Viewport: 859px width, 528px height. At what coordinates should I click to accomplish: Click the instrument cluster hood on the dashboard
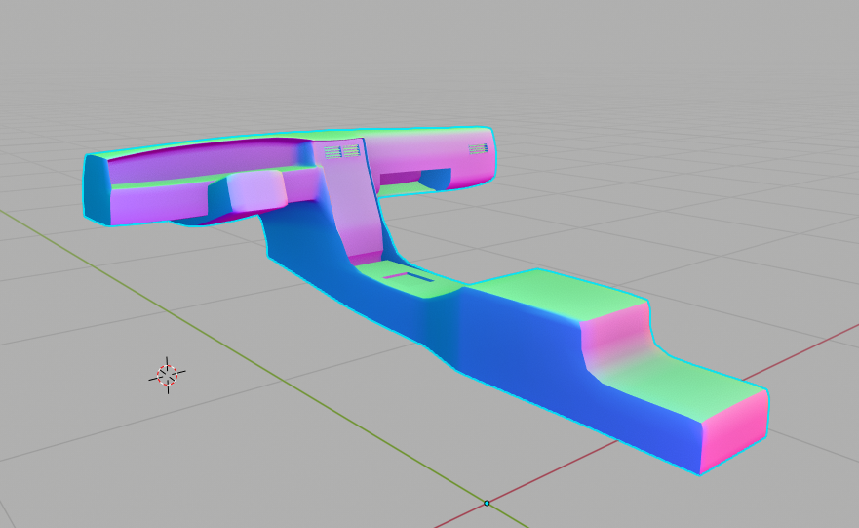[x=256, y=189]
